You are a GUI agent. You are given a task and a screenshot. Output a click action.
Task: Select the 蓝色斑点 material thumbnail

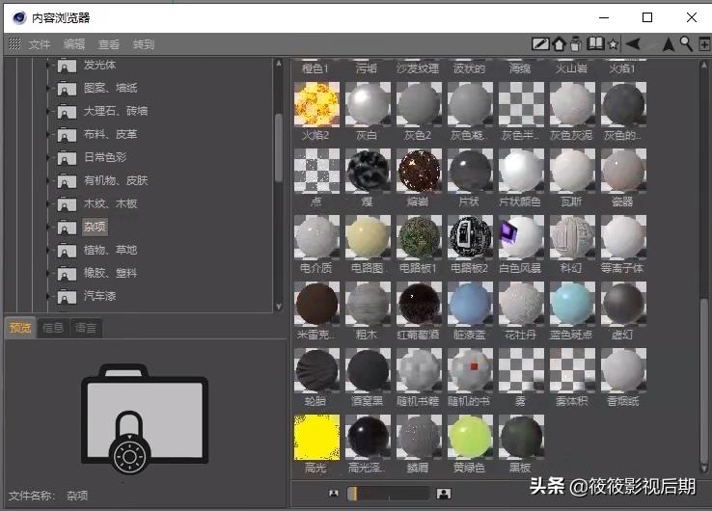click(572, 304)
